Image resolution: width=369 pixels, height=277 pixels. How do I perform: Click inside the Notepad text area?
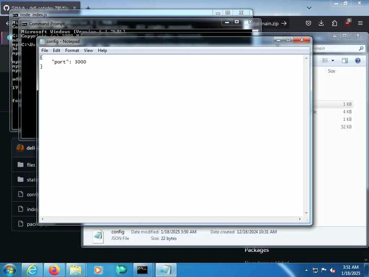171,136
